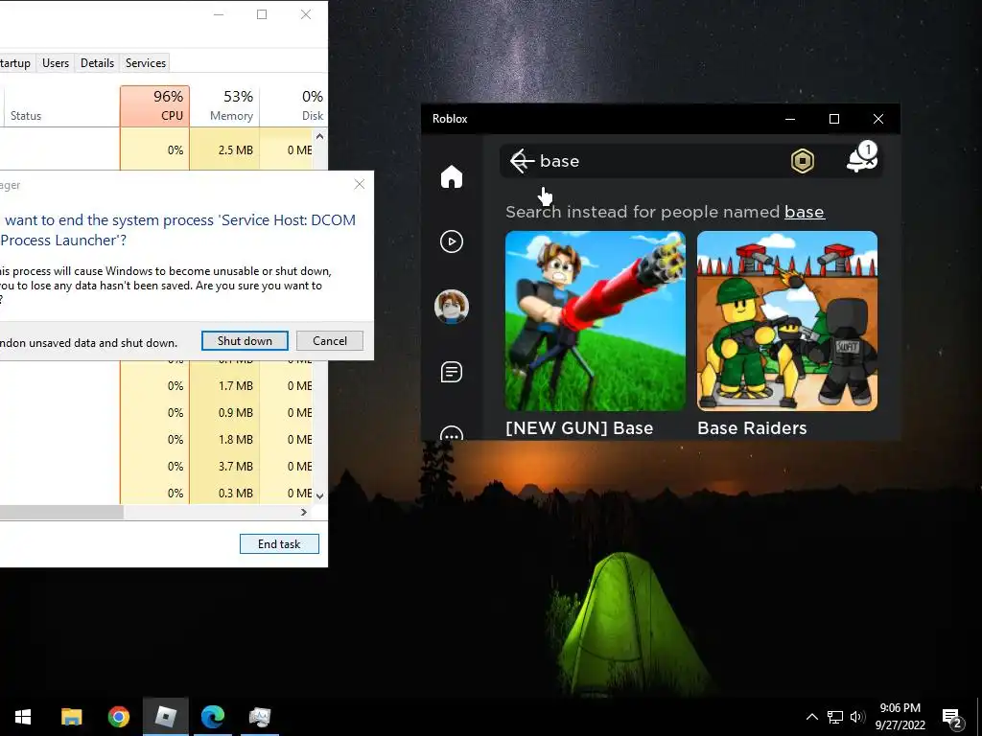
Task: Switch to the Startup tab
Action: pos(15,62)
